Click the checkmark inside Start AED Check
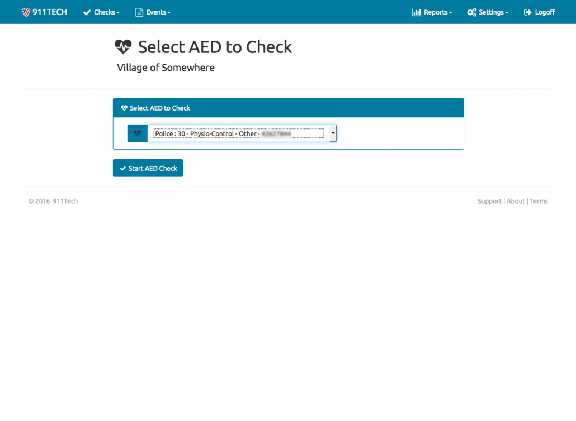The image size is (576, 421). coord(123,168)
